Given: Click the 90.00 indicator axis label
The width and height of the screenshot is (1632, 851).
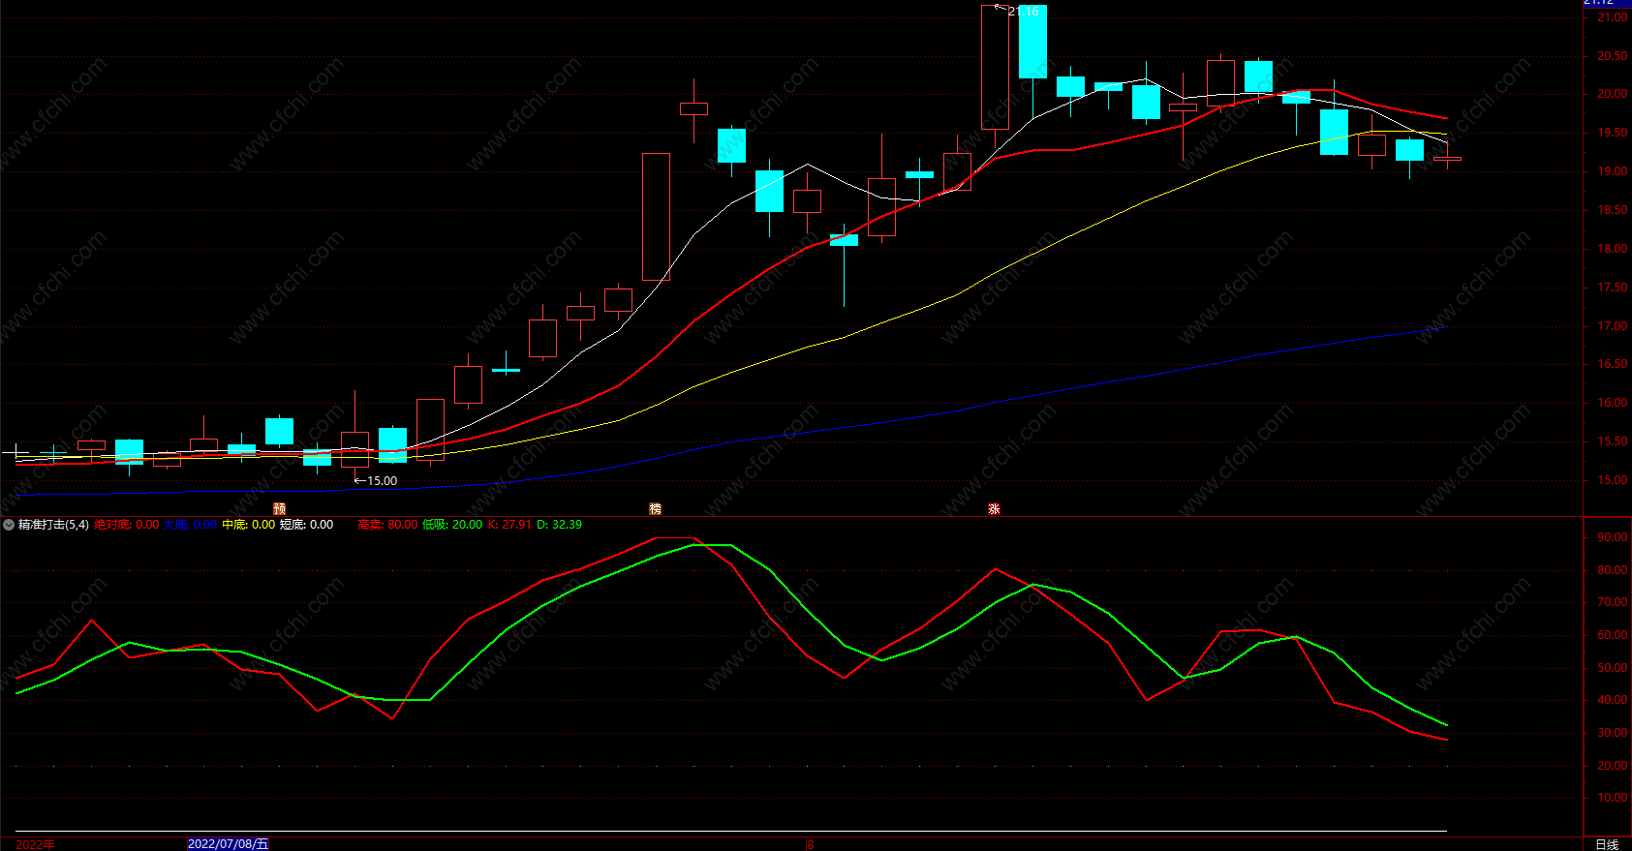Looking at the screenshot, I should coord(1613,537).
